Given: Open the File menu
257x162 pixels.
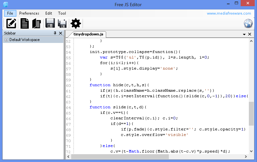Looking at the screenshot, I should tap(10, 13).
